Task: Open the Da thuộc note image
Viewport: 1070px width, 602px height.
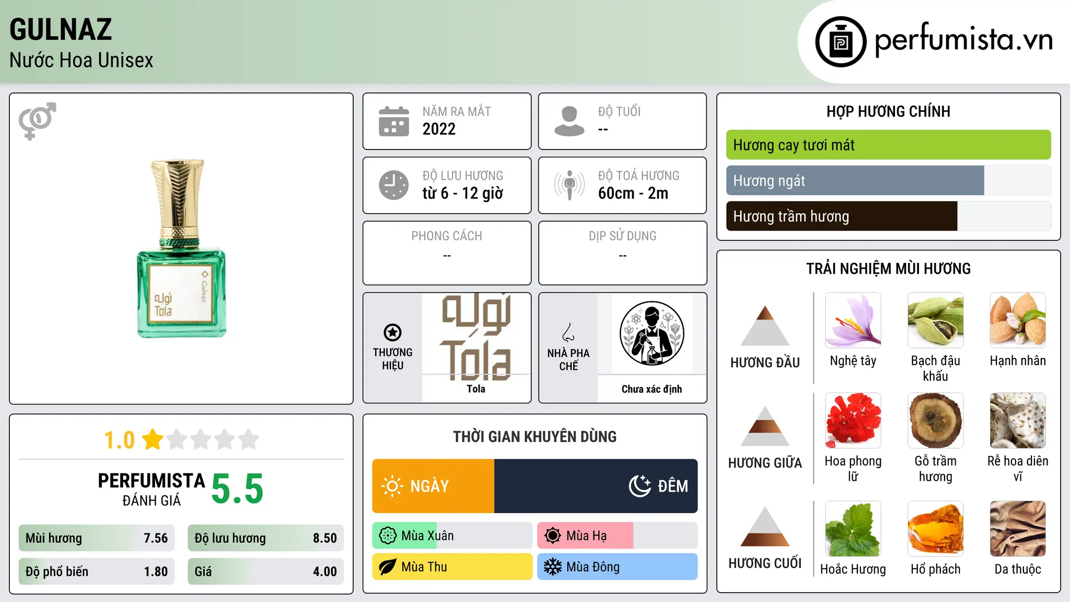Action: tap(1018, 529)
